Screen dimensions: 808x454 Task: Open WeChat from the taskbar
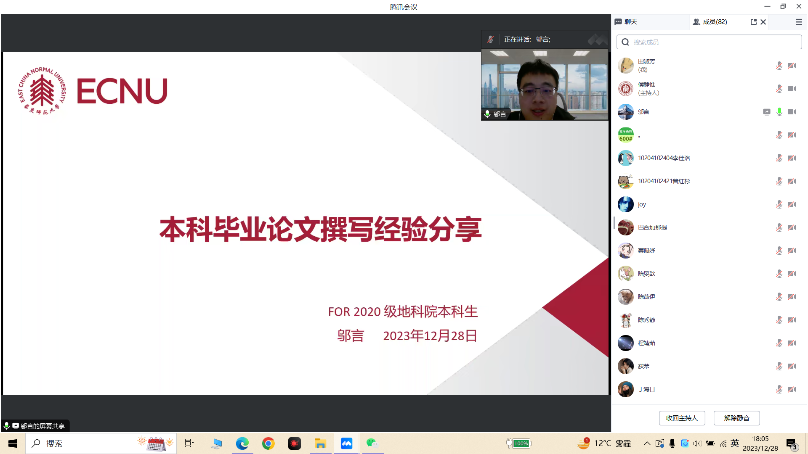372,443
